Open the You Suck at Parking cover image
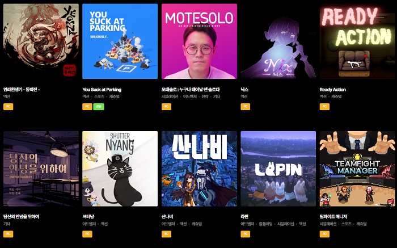Image resolution: width=397 pixels, height=248 pixels. tap(120, 41)
